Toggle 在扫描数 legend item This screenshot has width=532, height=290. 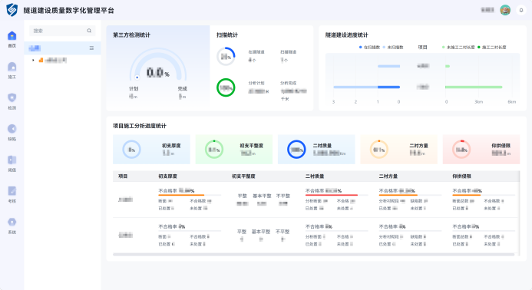point(369,47)
